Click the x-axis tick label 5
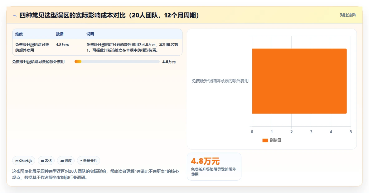This screenshot has width=369, height=193. coord(351,132)
